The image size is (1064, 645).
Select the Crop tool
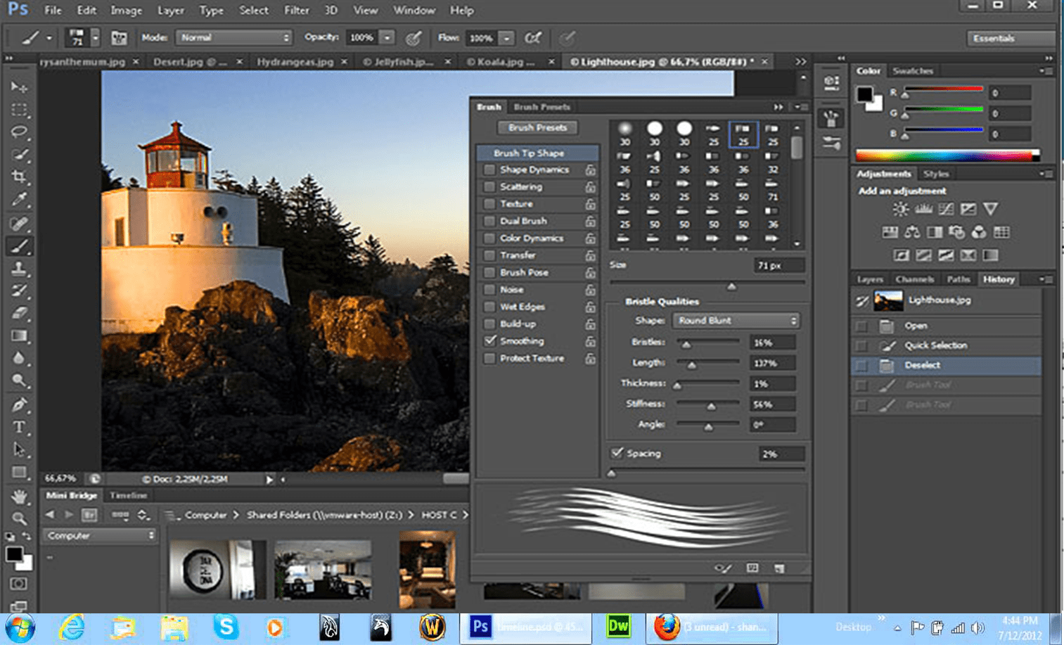[19, 177]
